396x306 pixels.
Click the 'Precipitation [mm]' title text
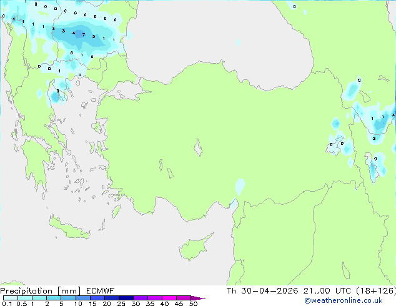point(40,291)
